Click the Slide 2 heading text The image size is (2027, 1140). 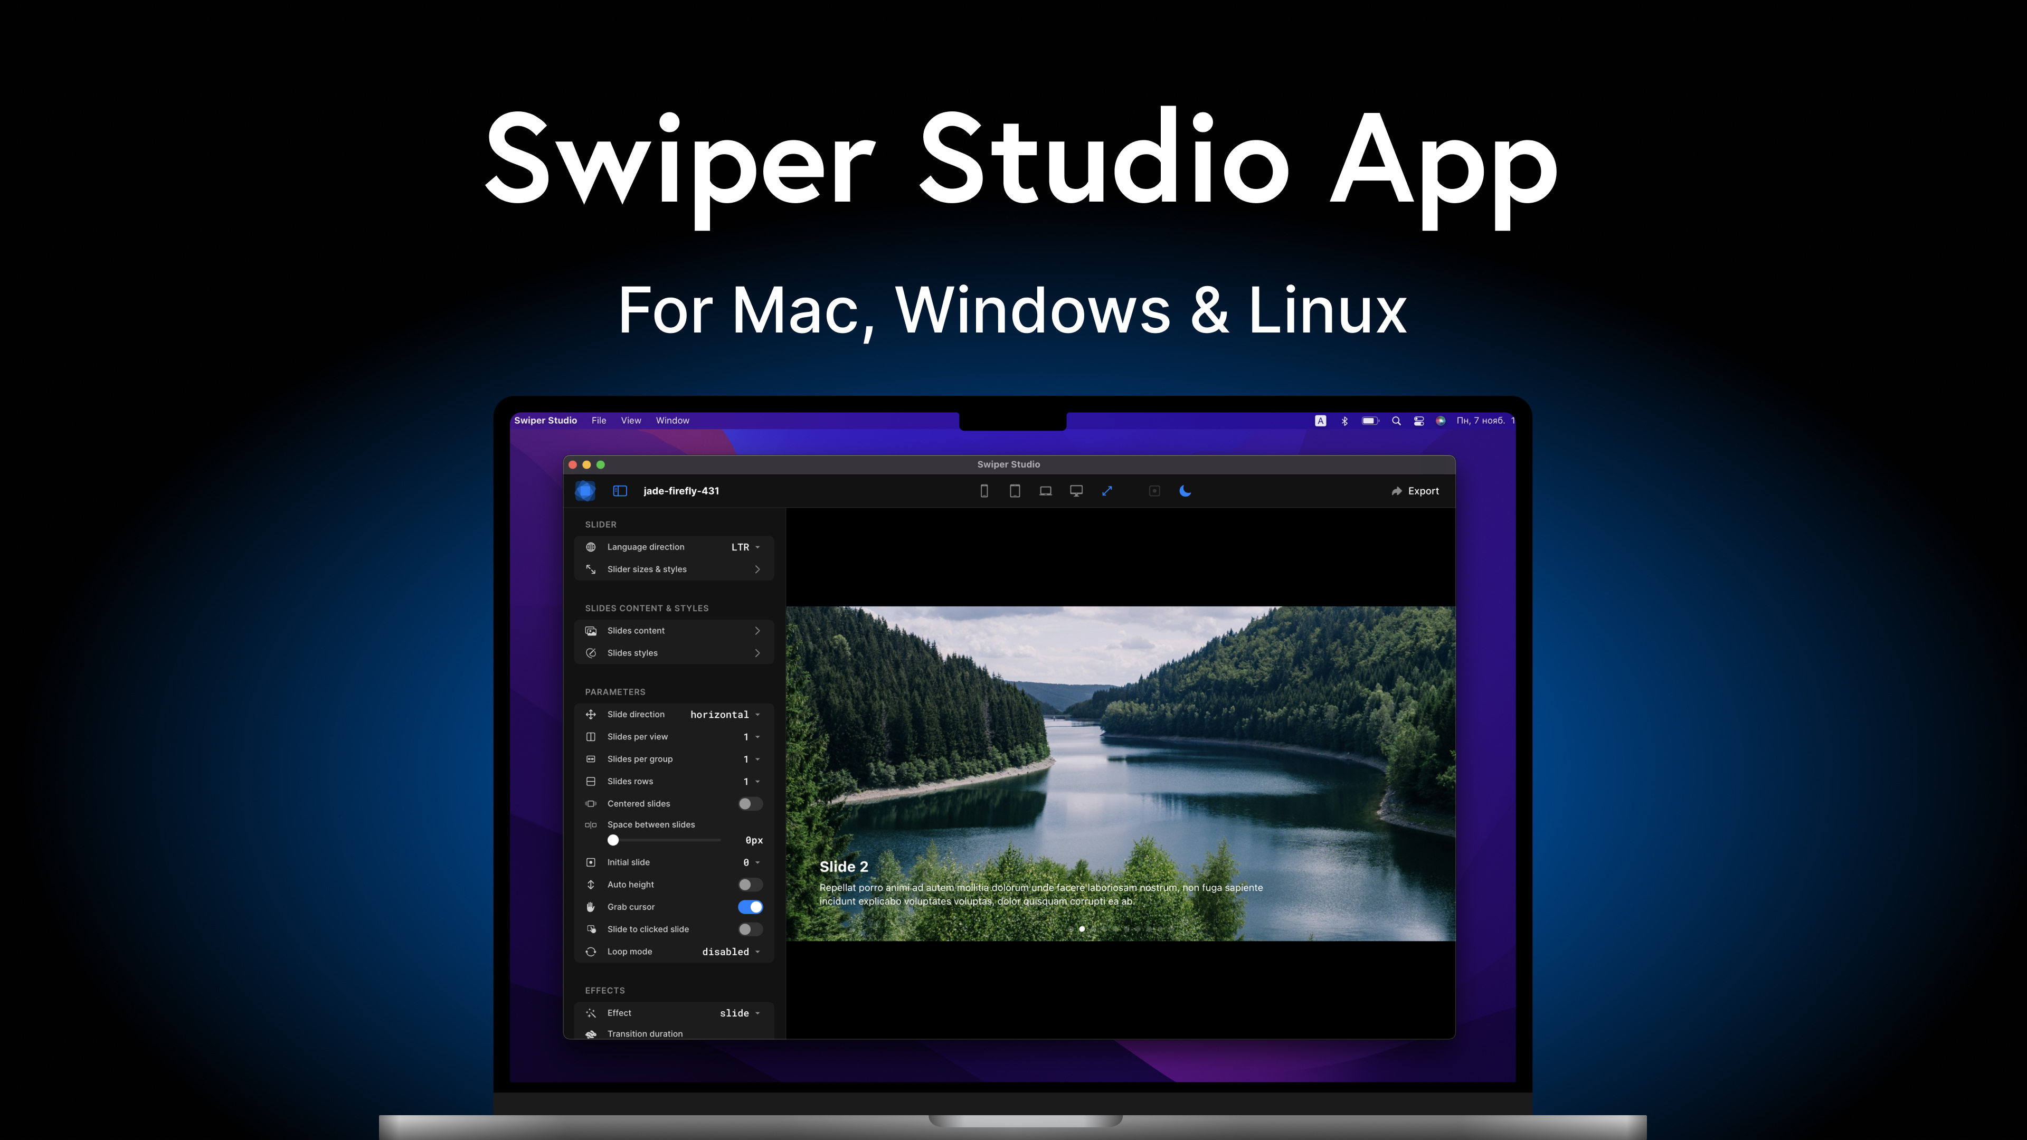pos(844,867)
